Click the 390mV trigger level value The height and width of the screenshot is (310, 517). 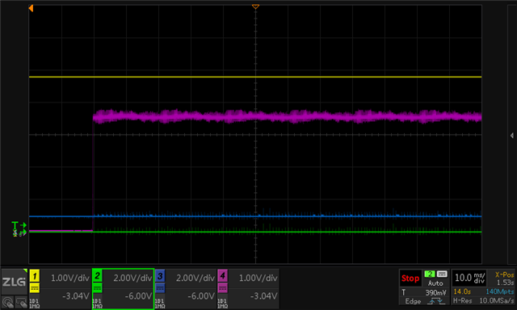(435, 292)
